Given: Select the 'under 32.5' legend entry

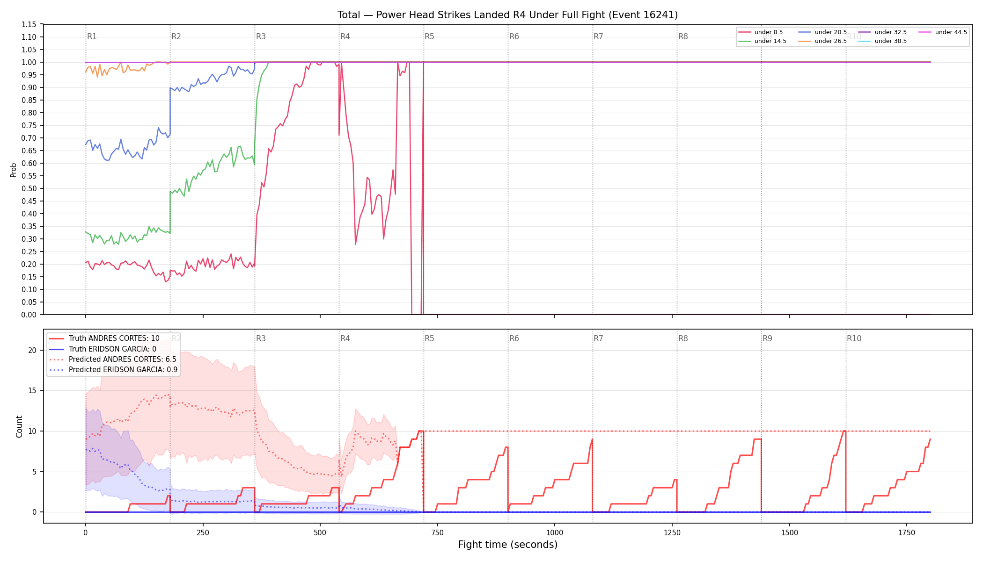Looking at the screenshot, I should [x=883, y=32].
